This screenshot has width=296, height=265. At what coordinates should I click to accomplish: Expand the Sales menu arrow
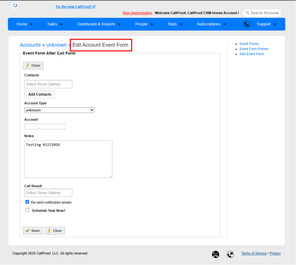coord(61,24)
